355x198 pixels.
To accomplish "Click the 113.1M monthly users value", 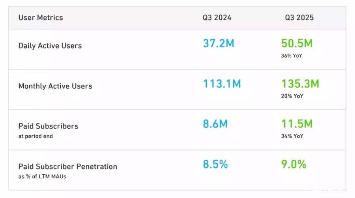I will click(222, 84).
